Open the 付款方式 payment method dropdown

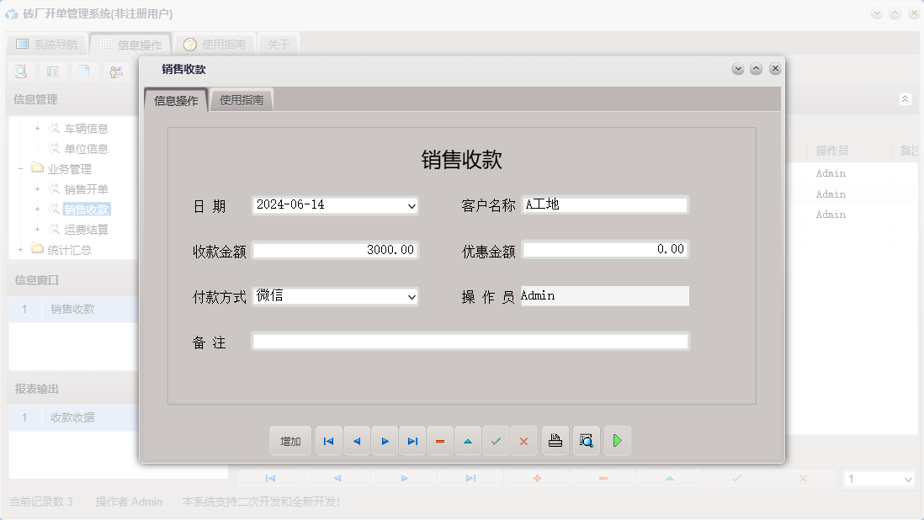coord(410,296)
